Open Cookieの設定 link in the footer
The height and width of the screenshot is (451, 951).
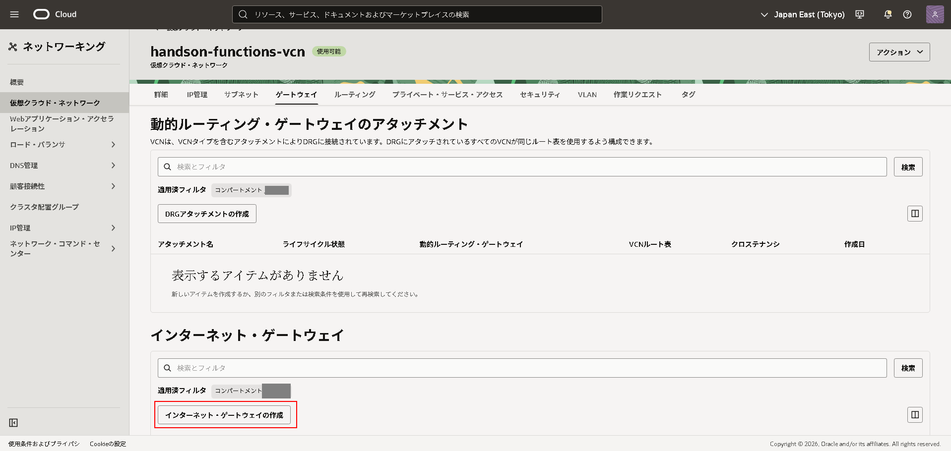pos(108,444)
